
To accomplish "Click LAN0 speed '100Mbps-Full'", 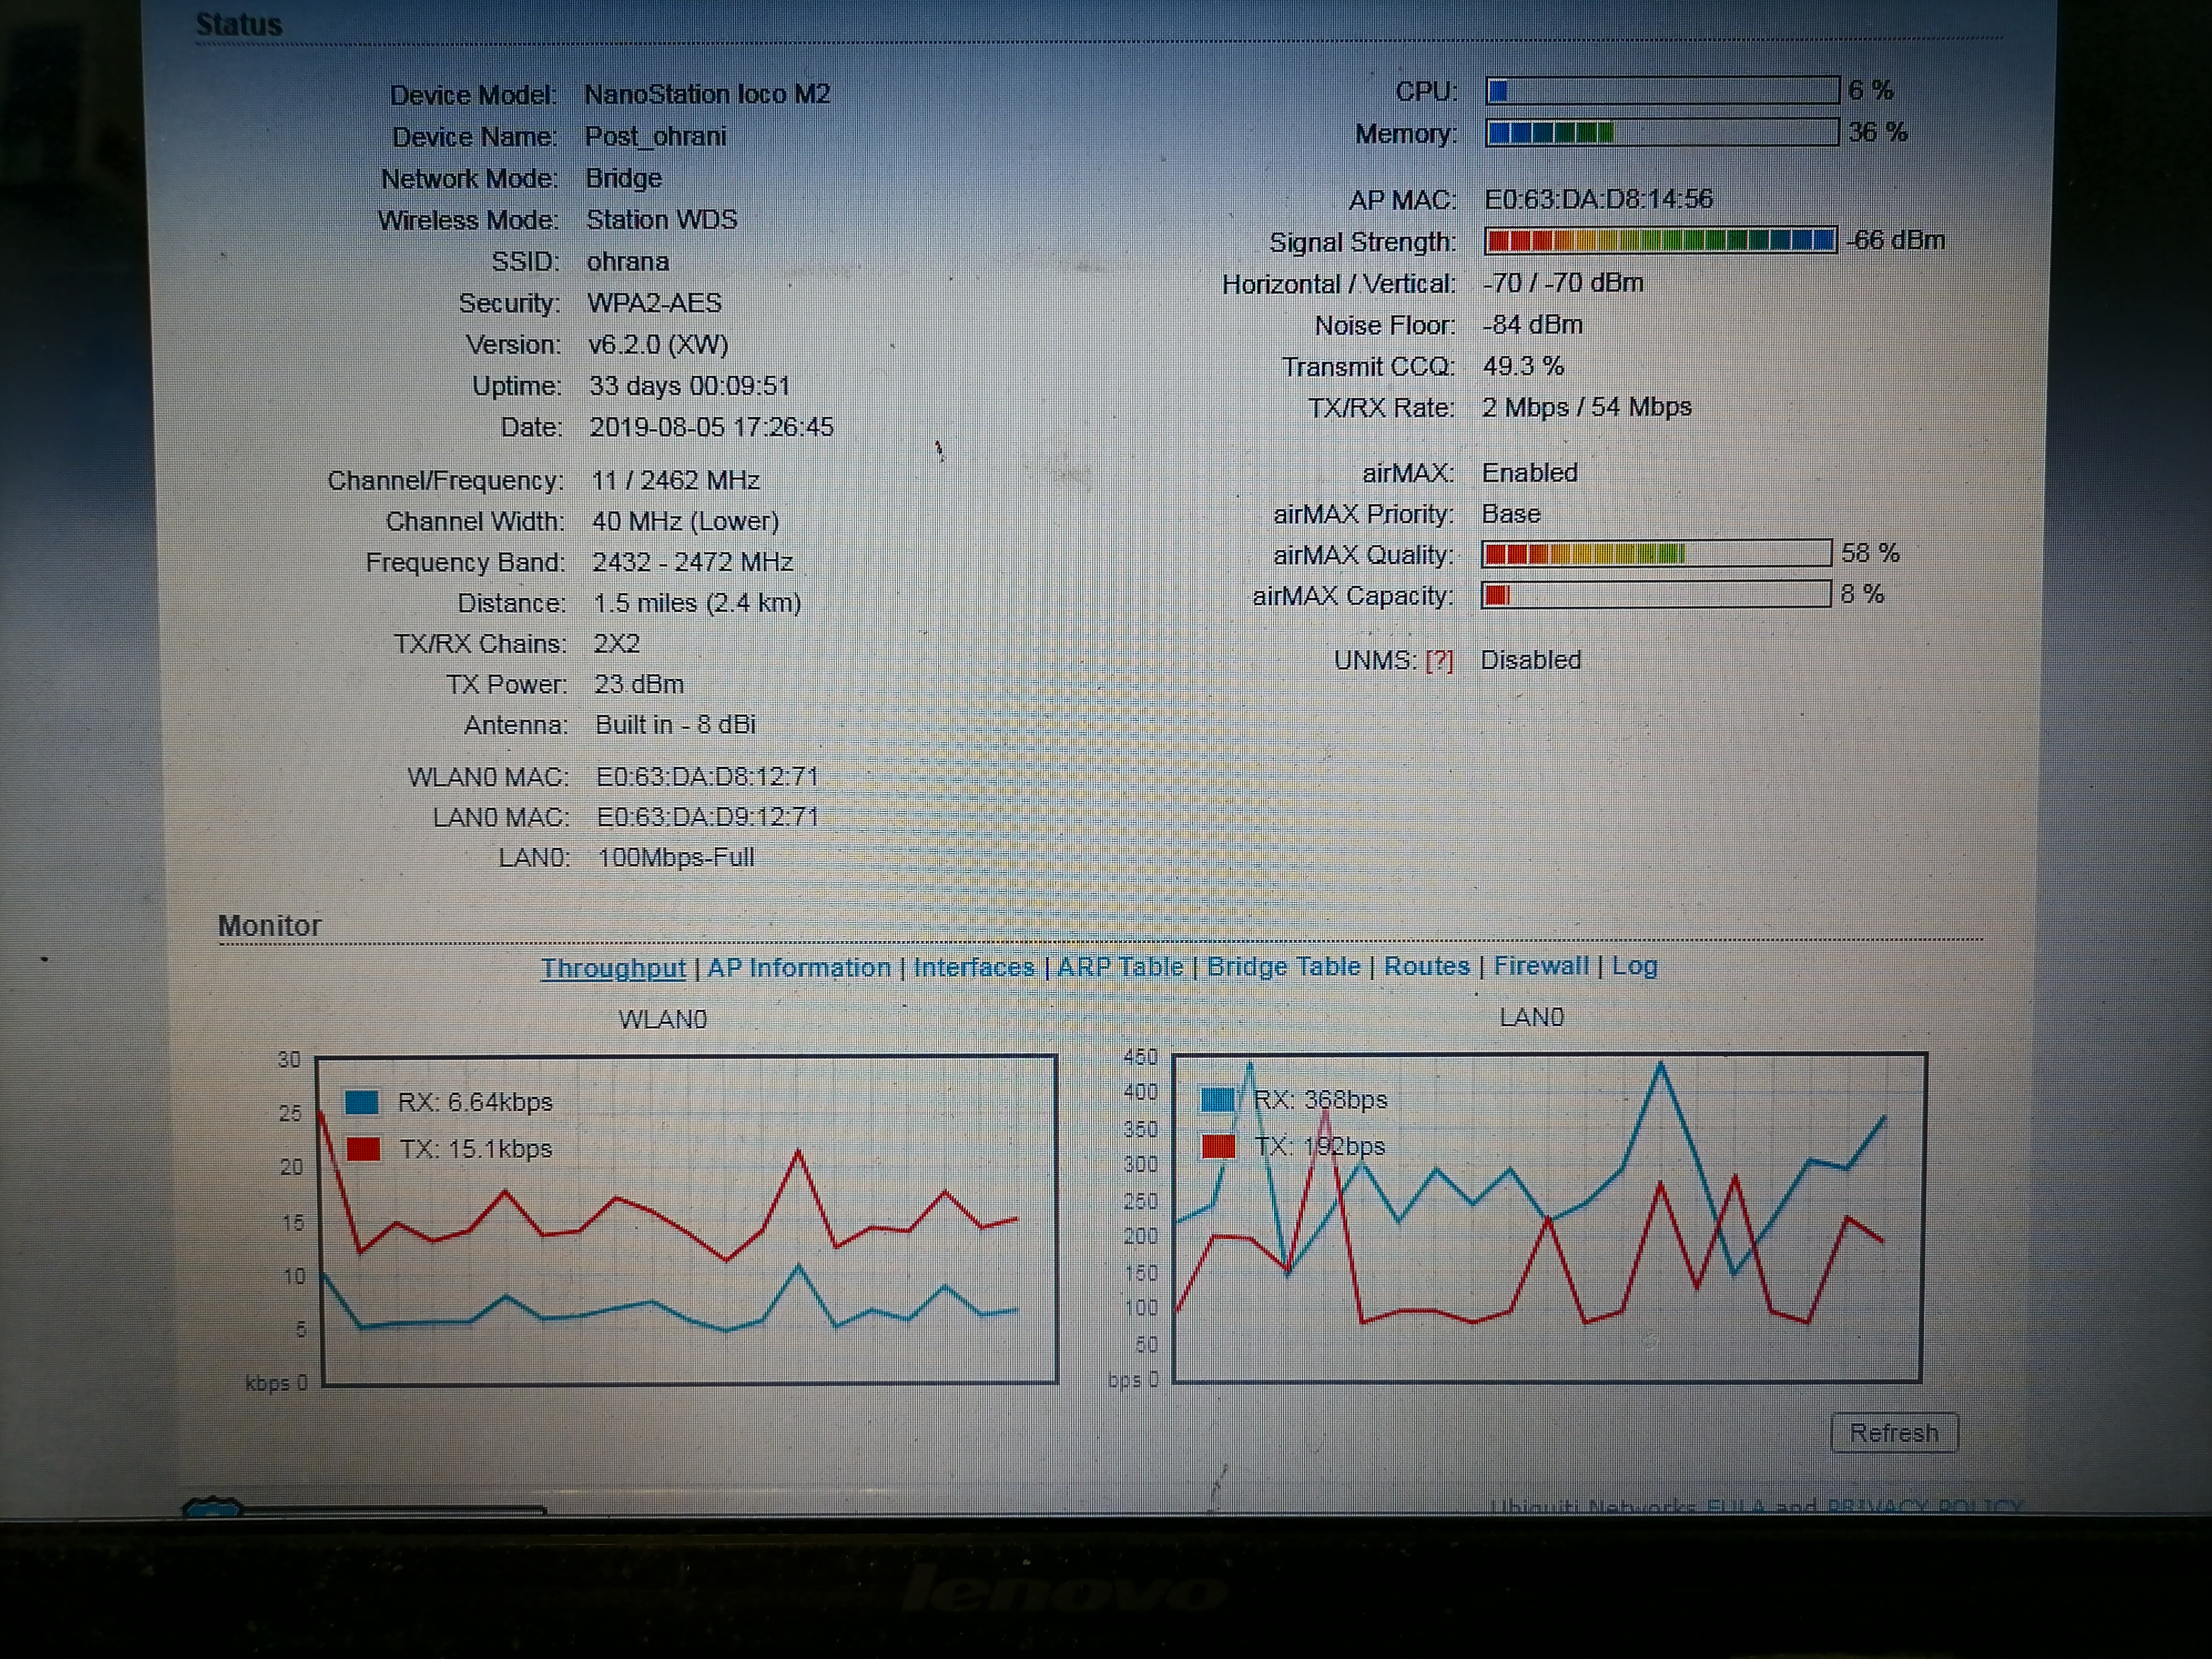I will pyautogui.click(x=676, y=857).
